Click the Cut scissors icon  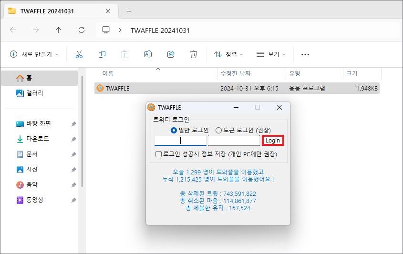79,54
